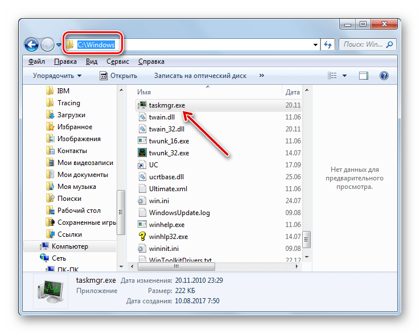Click the Сохраненные игры folder icon

click(x=50, y=222)
